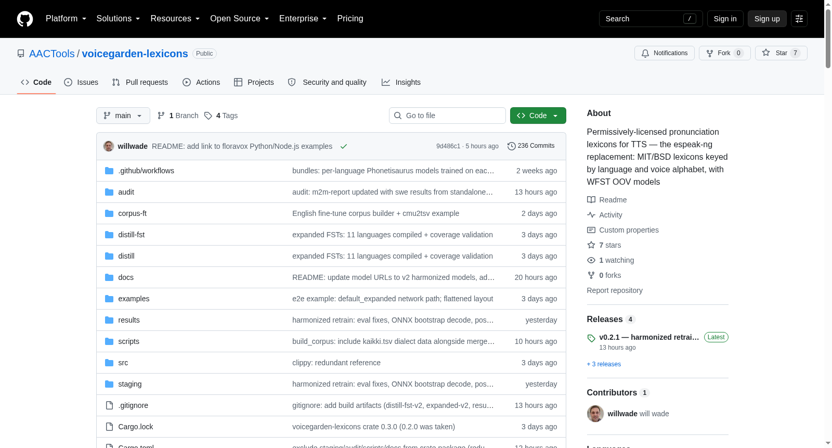Click the eye icon next to watching

pyautogui.click(x=591, y=260)
